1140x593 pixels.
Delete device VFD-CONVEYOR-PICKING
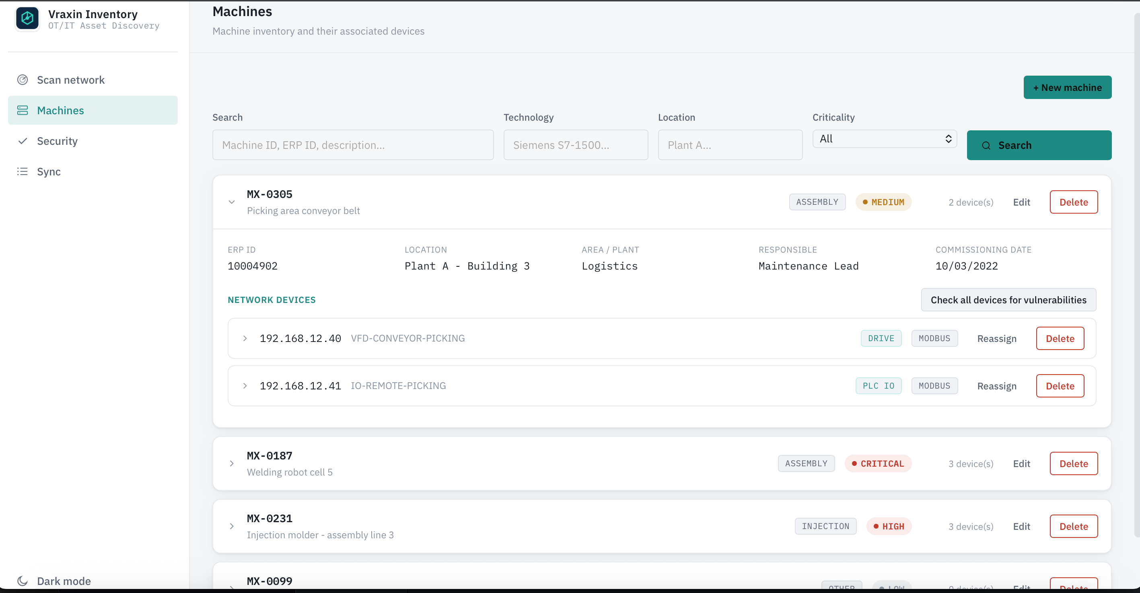(1060, 339)
